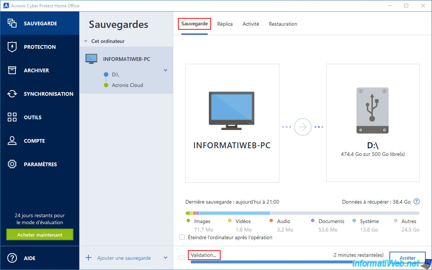Select the INFORMATIWEB-PC source panel label
Screen dimensions: 432x270
tap(232, 145)
